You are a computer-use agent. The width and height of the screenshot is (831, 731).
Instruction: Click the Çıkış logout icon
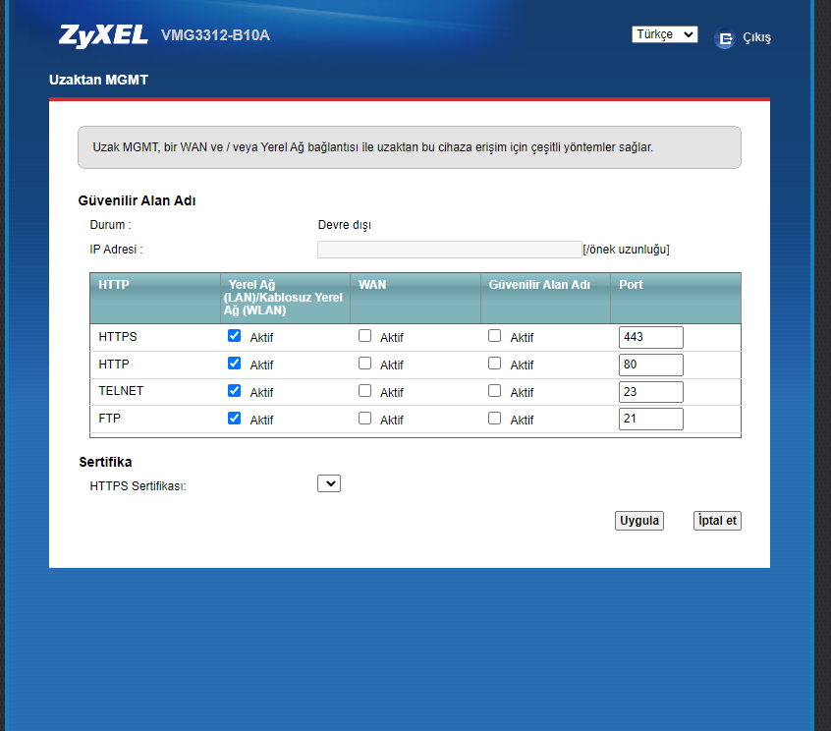[725, 38]
